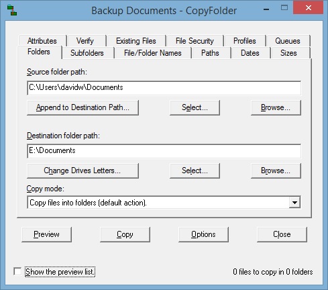The height and width of the screenshot is (290, 328).
Task: Open the Verify tab
Action: tap(85, 41)
